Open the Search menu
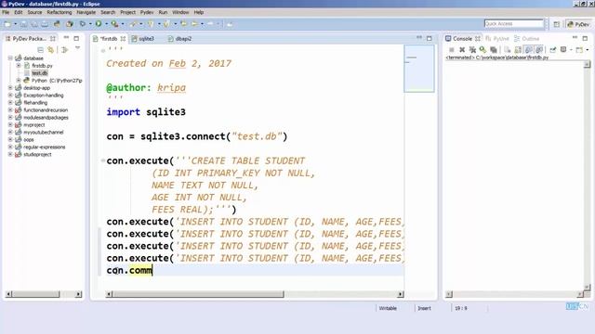Viewport: 595px width, 334px height. click(108, 12)
